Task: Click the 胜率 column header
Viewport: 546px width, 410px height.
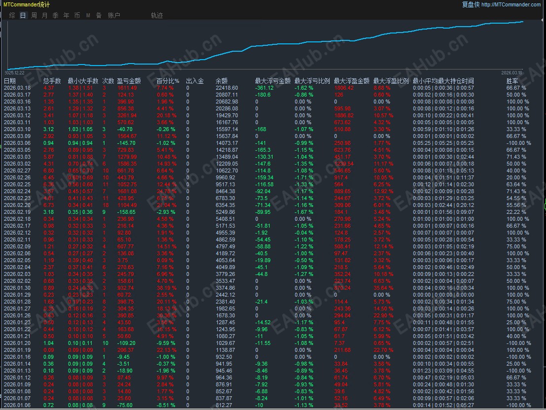Action: (x=512, y=81)
